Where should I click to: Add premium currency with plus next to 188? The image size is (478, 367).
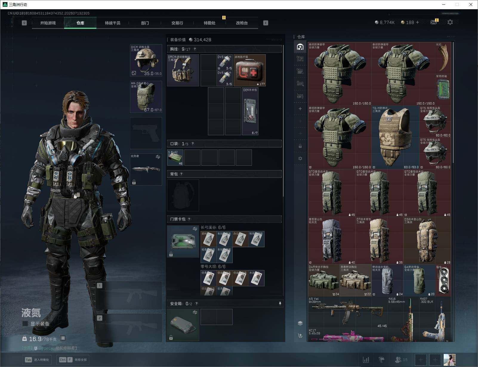(x=417, y=22)
